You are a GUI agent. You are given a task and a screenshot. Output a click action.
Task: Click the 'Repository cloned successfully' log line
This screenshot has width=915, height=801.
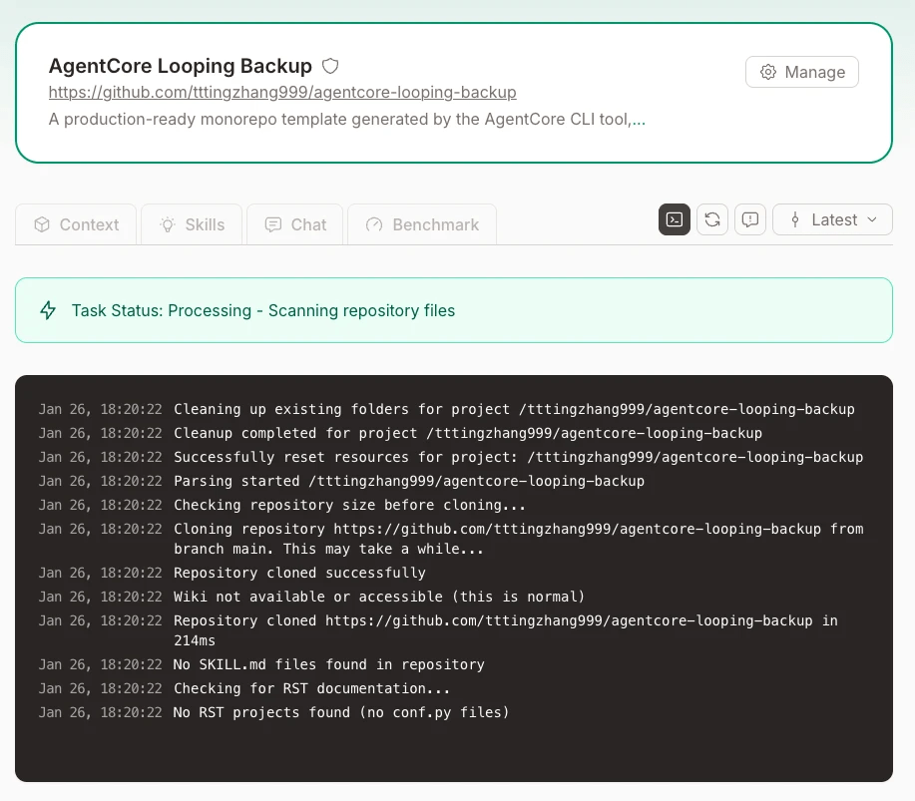click(x=299, y=573)
